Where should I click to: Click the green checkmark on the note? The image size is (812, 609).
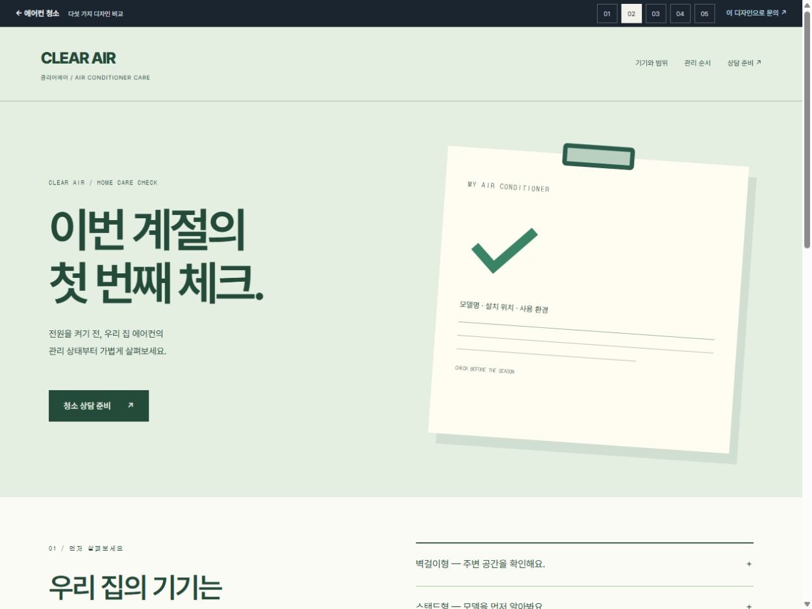pos(504,250)
